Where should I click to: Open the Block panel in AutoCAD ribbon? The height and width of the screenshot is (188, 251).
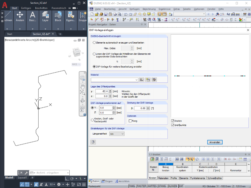click(x=58, y=16)
